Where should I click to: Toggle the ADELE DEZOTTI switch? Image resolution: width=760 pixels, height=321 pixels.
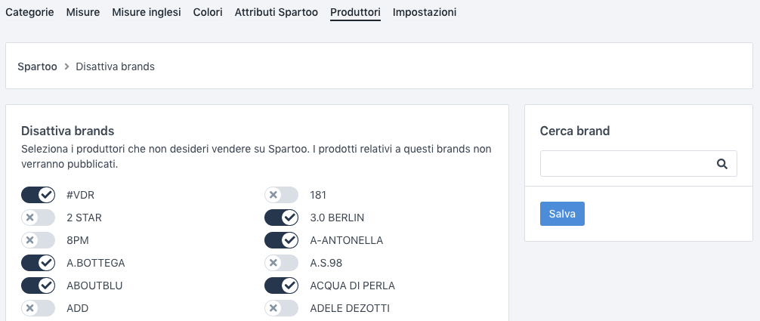coord(282,308)
